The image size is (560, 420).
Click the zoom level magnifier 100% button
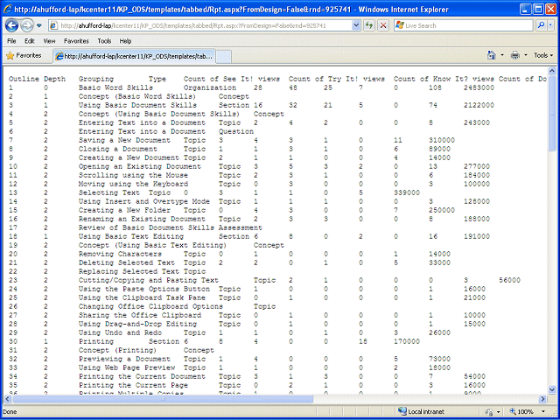pyautogui.click(x=522, y=412)
